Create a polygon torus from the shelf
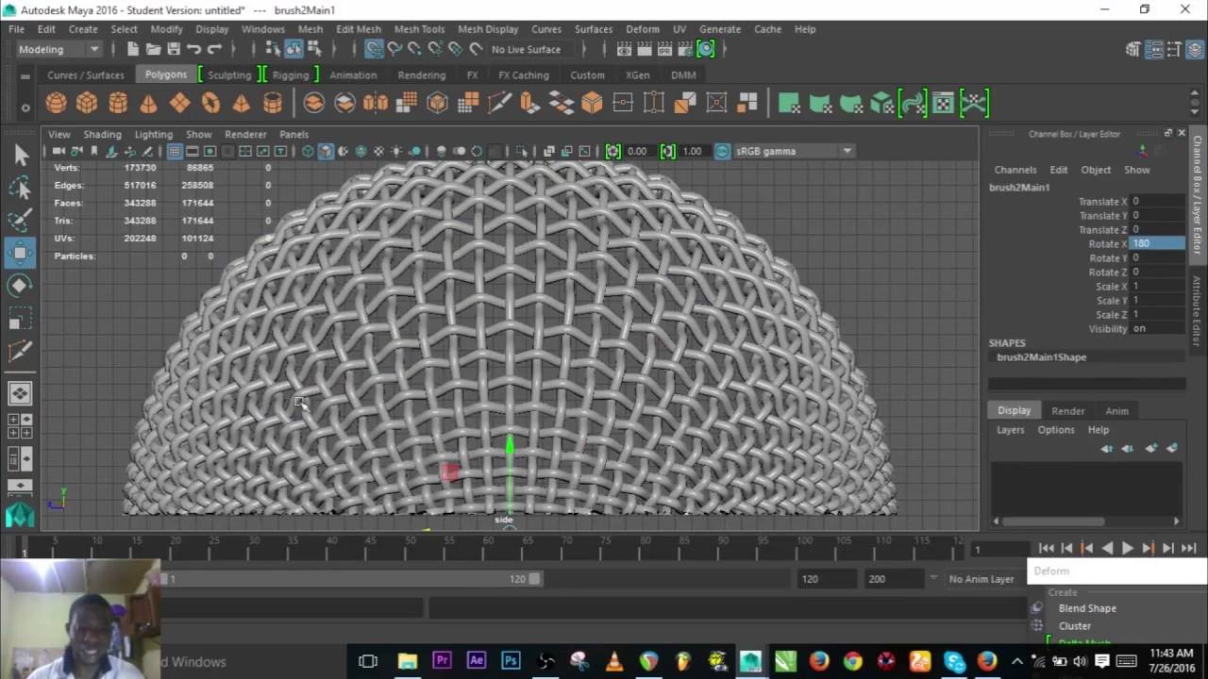Screen dimensions: 1208x679 [x=210, y=103]
